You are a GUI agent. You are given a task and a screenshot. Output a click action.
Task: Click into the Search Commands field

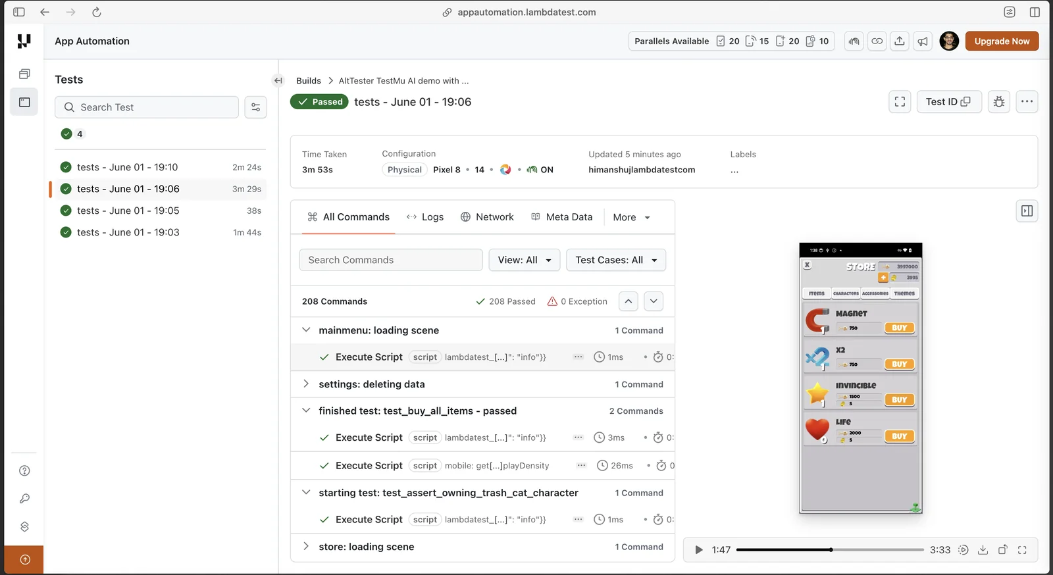(391, 260)
